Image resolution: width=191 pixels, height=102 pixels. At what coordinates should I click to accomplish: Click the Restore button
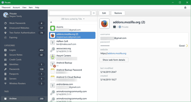point(118,13)
